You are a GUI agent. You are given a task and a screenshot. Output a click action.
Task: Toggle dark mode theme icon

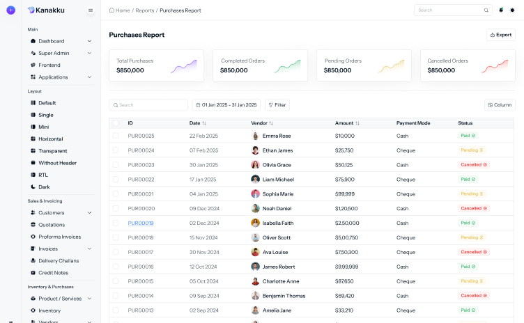(x=513, y=10)
